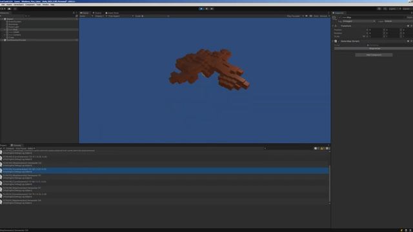The width and height of the screenshot is (413, 232).
Task: Select the highlighted Console log entry
Action: click(165, 170)
